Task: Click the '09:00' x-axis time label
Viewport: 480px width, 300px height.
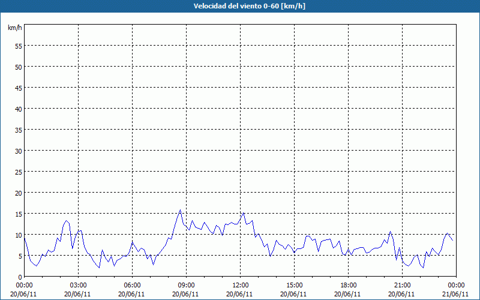Action: click(186, 286)
